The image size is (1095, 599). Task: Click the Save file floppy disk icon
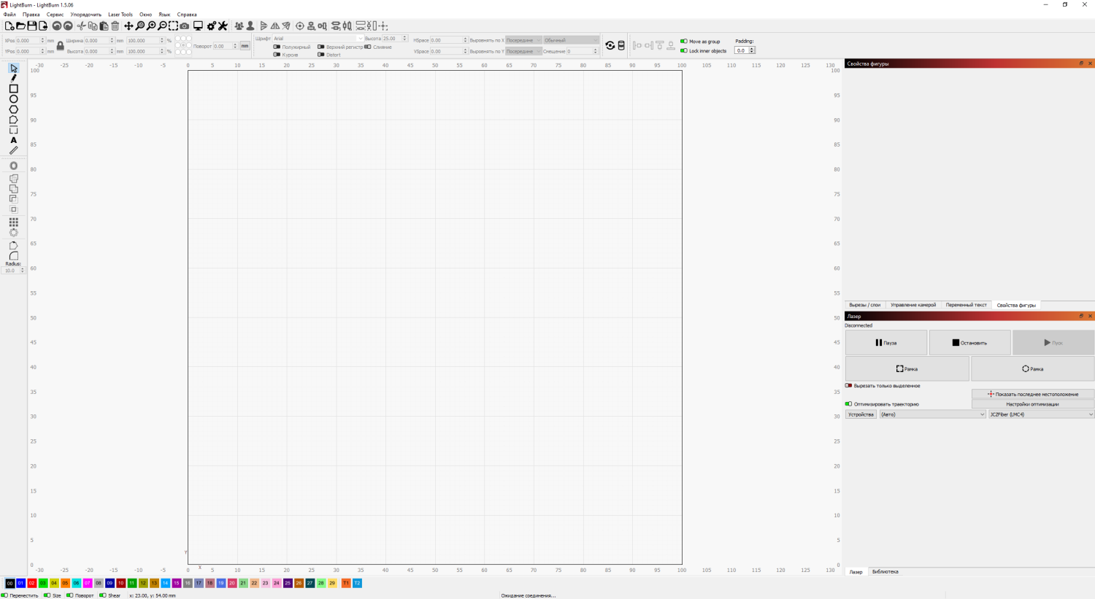pyautogui.click(x=32, y=26)
